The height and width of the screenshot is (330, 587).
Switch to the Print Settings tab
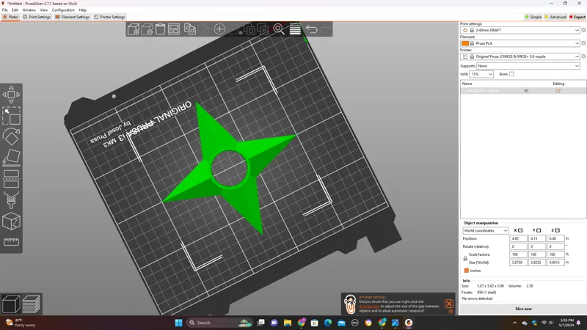[x=37, y=17]
